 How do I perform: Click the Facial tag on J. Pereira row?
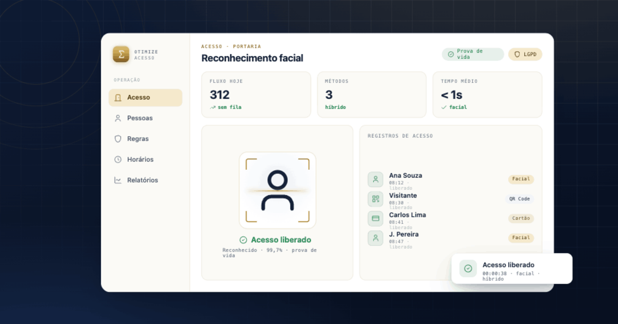coord(521,238)
